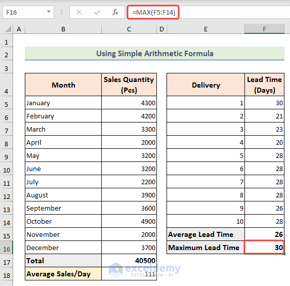
Task: Select the 'September' cell
Action: pyautogui.click(x=63, y=208)
